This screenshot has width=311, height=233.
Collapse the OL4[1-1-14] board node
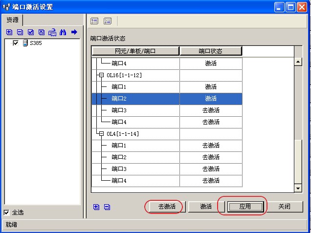tap(102, 134)
